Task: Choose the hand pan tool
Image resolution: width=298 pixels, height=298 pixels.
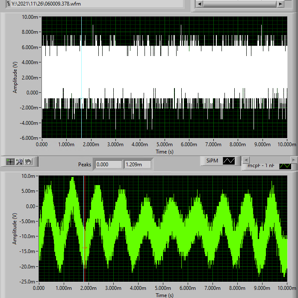Action: (29, 161)
